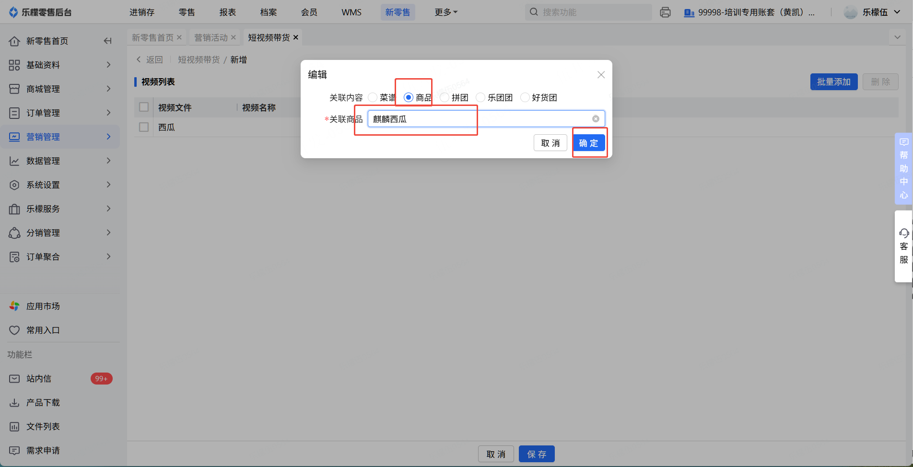The width and height of the screenshot is (913, 467).
Task: Tick the 西瓜 row checkbox
Action: tap(144, 127)
